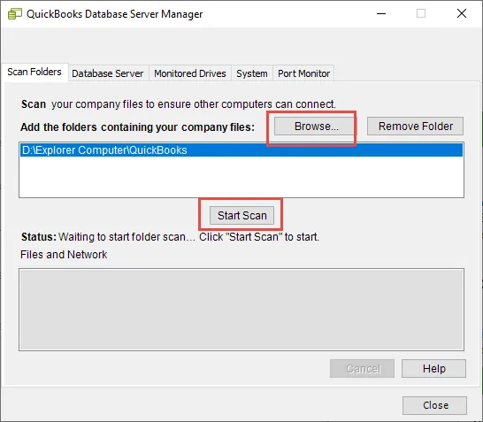Switch to the System tab

pos(252,73)
